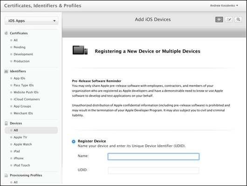Open iCloud Containers
Image resolution: width=247 pixels, height=186 pixels.
(x=27, y=99)
